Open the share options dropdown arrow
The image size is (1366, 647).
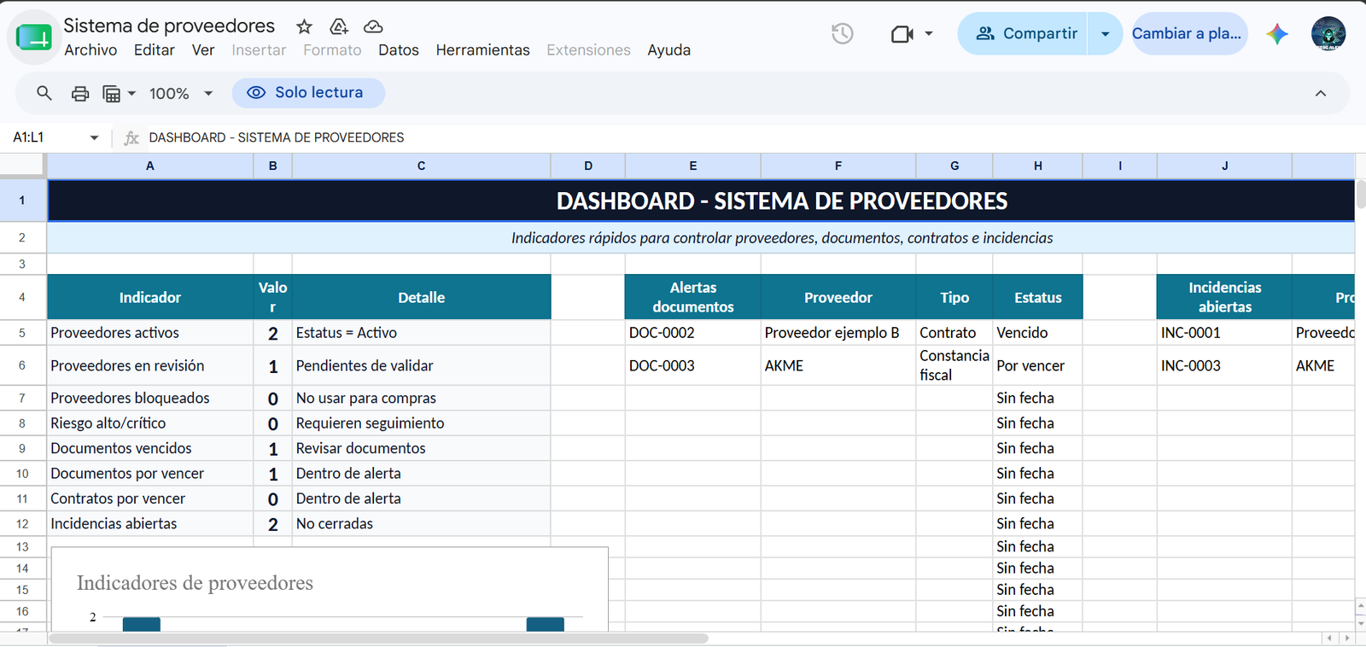click(x=1105, y=34)
